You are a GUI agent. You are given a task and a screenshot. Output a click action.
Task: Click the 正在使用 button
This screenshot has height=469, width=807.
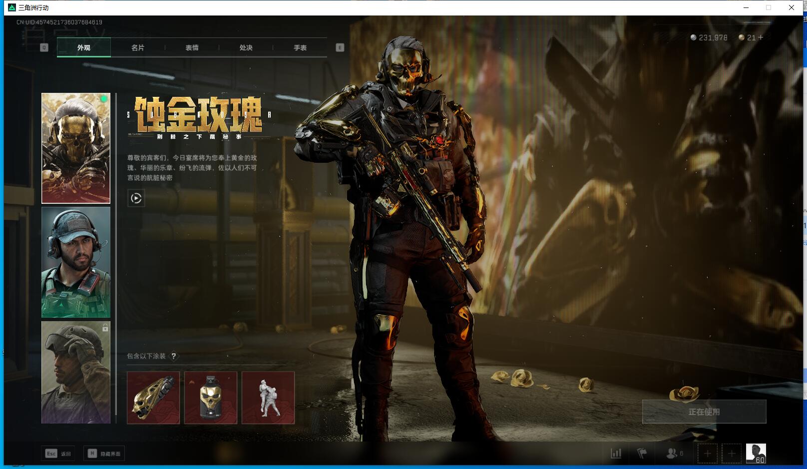(704, 412)
